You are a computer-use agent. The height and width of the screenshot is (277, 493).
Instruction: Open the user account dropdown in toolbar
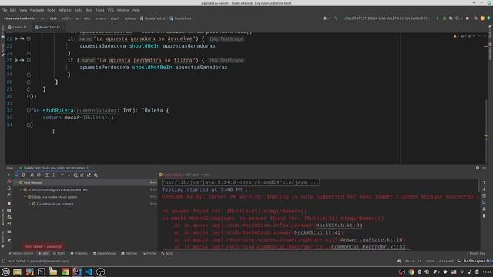(x=326, y=18)
